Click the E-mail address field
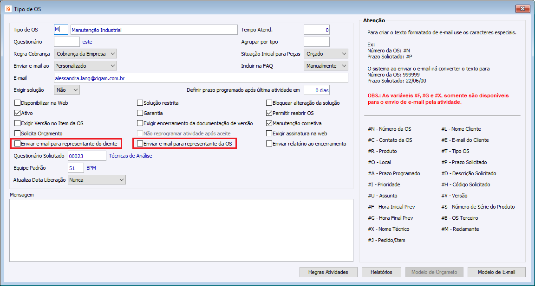This screenshot has height=286, width=535. click(x=201, y=77)
